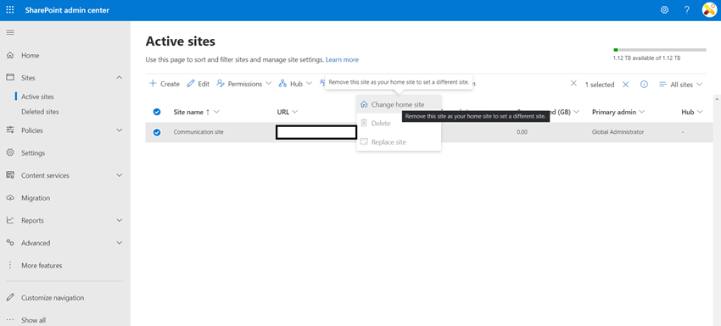The width and height of the screenshot is (721, 326).
Task: Click the Global Administrator cell
Action: 618,132
